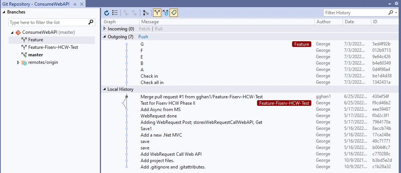Select the Git Repository - ConsumeWebAPI tab

pos(36,4)
